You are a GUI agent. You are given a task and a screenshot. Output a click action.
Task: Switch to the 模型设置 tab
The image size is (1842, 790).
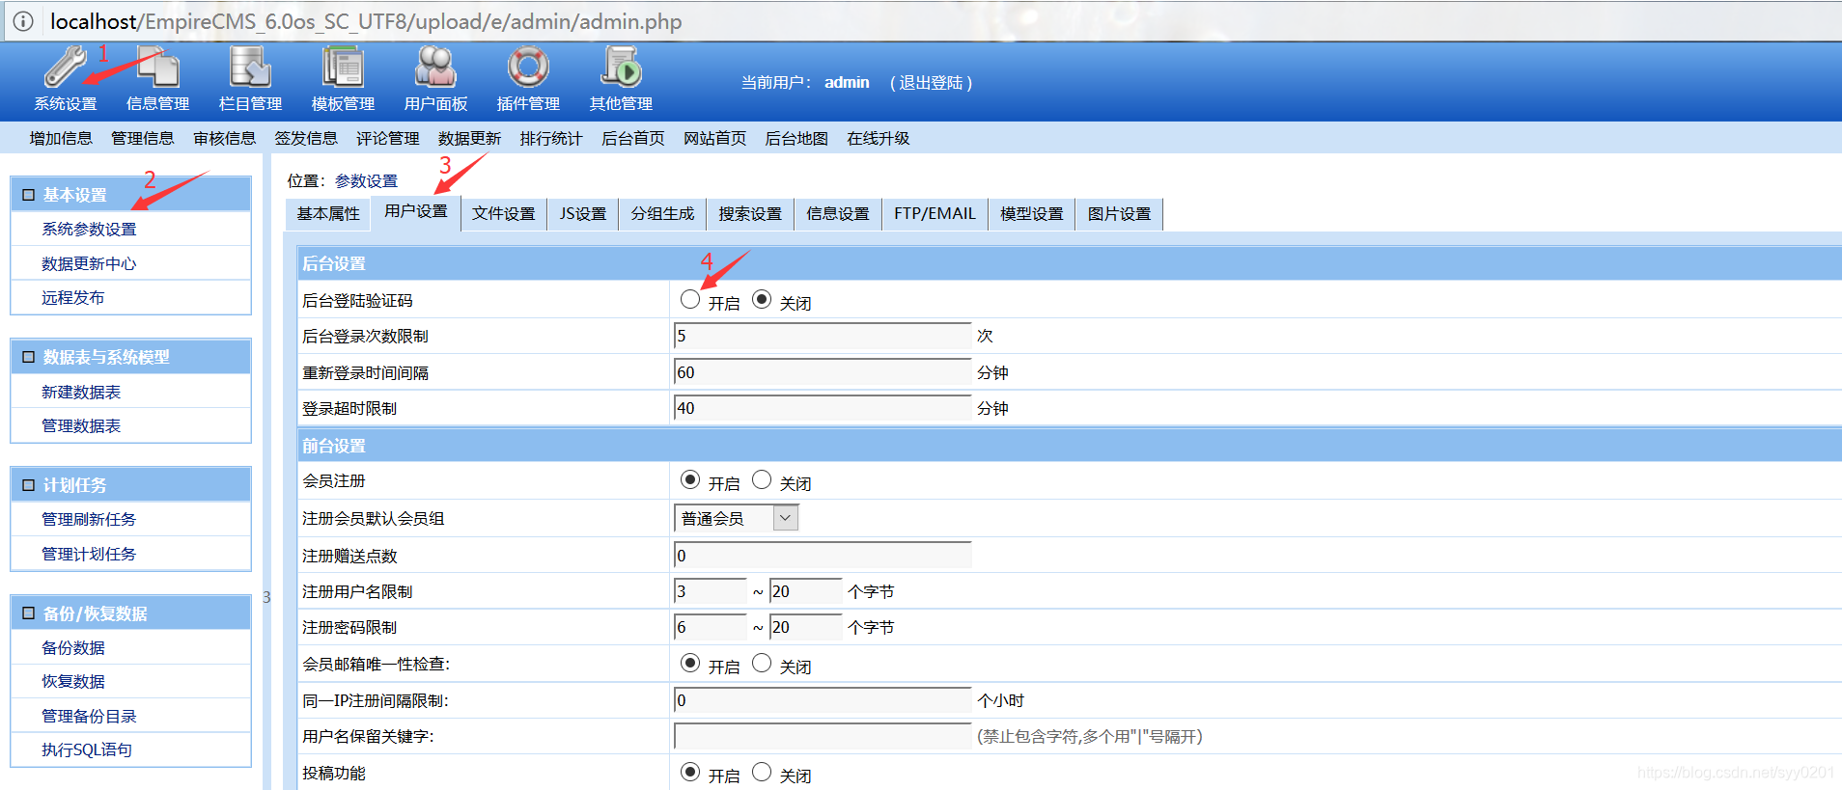tap(1032, 214)
